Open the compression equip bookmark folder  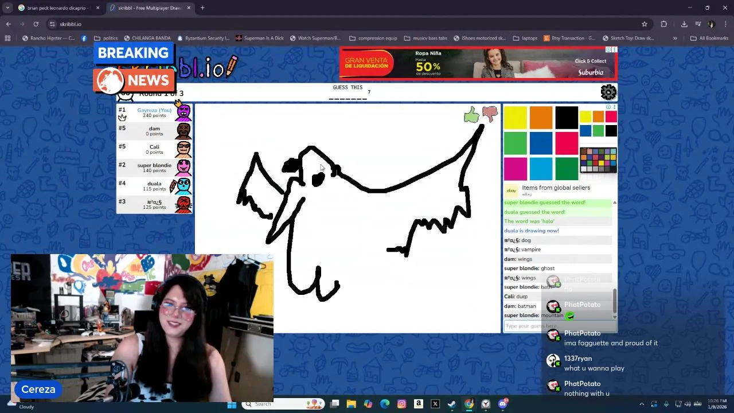point(373,38)
